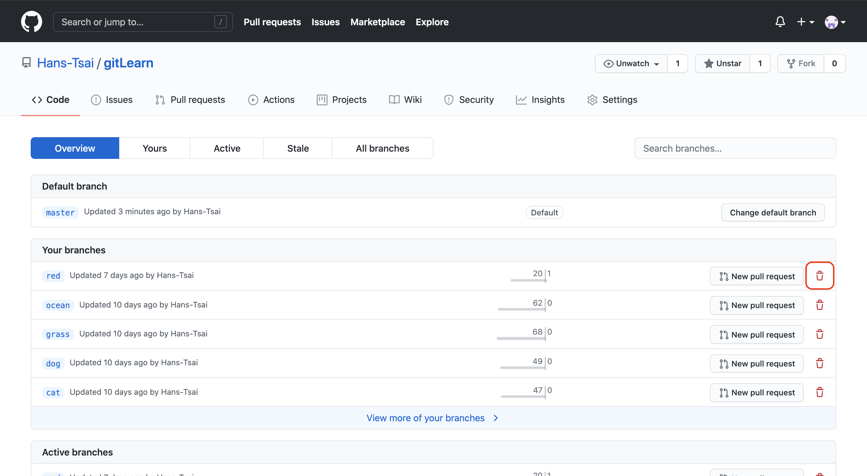This screenshot has height=476, width=867.
Task: Click the red branch ahead/behind bar 20|1
Action: coord(531,276)
